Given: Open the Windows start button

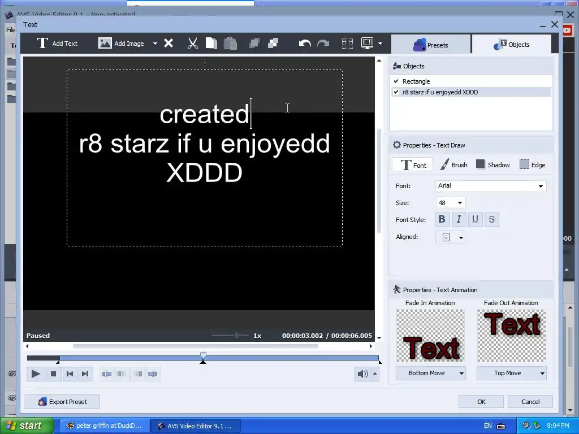Looking at the screenshot, I should point(27,426).
